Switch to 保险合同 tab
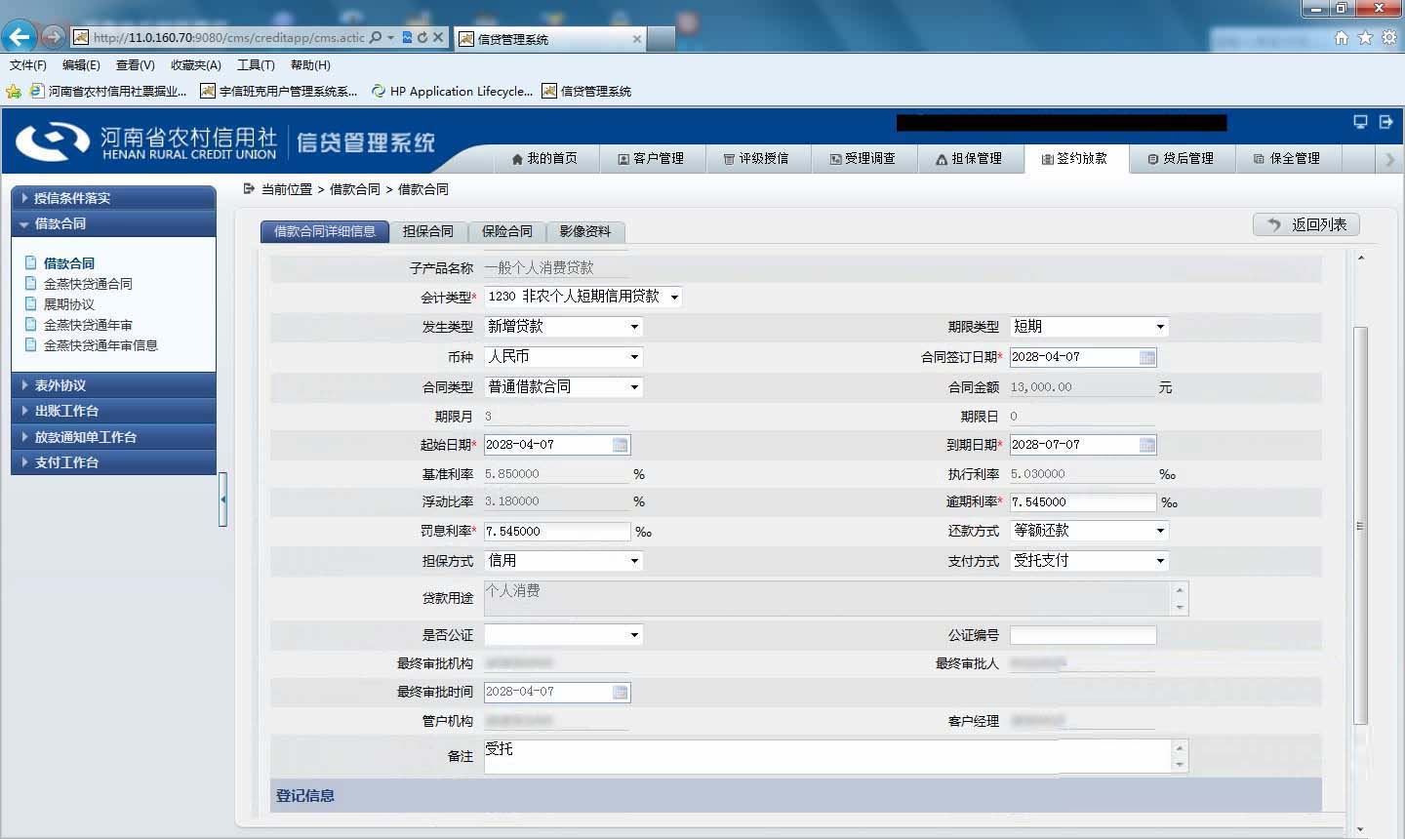 pos(507,231)
